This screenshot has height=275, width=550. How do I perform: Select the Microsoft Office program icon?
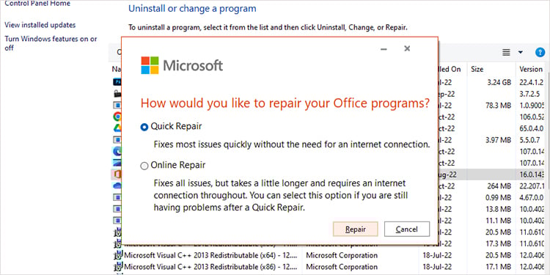click(117, 175)
